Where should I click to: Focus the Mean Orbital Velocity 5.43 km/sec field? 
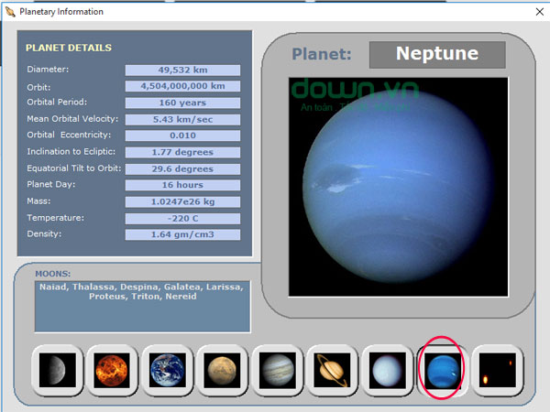click(x=182, y=119)
